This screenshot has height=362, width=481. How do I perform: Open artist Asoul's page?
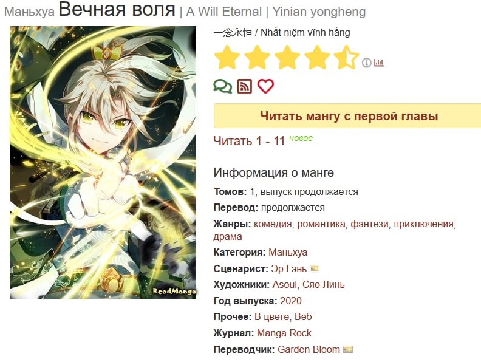pos(284,285)
